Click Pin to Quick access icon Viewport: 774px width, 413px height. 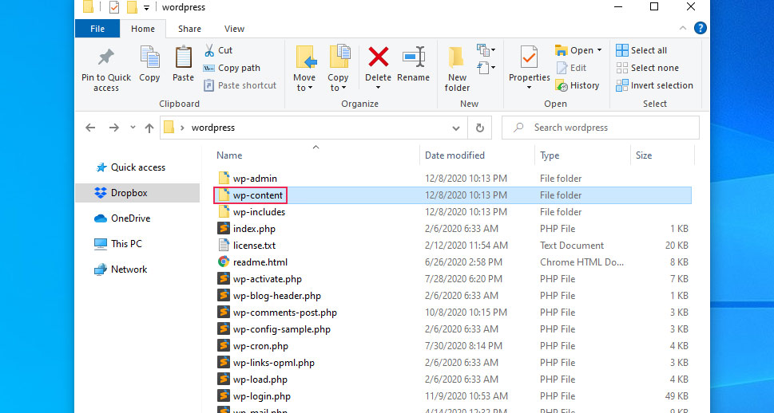(x=106, y=57)
